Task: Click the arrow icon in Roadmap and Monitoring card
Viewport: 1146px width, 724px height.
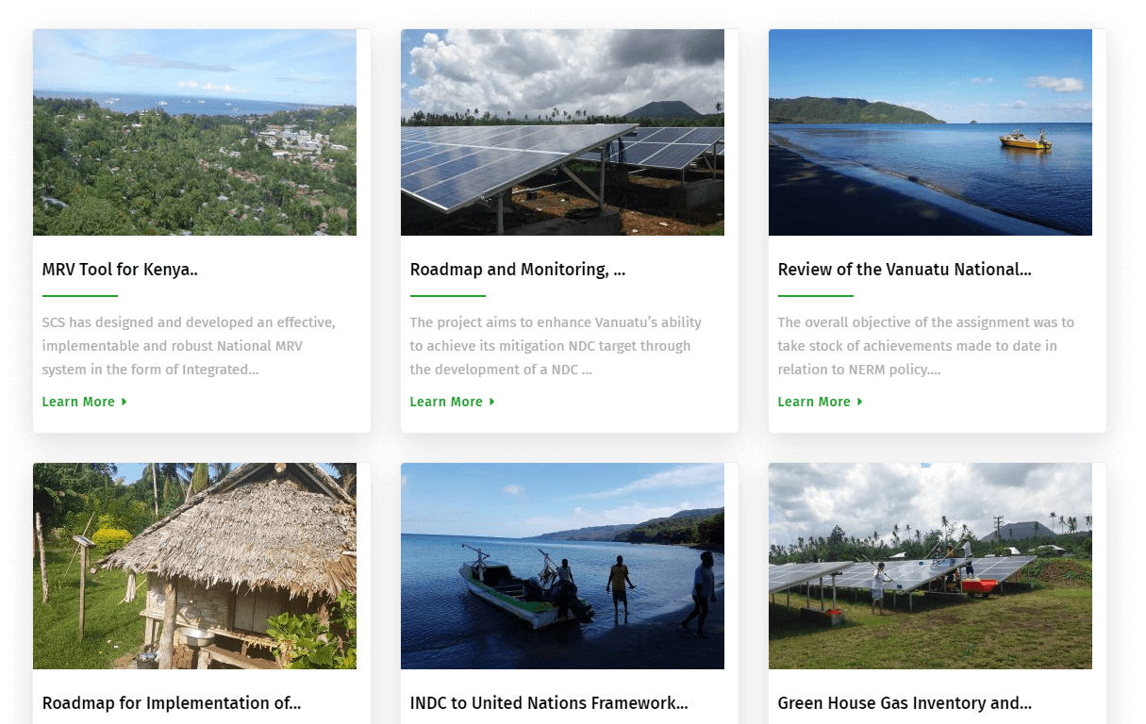Action: 491,402
